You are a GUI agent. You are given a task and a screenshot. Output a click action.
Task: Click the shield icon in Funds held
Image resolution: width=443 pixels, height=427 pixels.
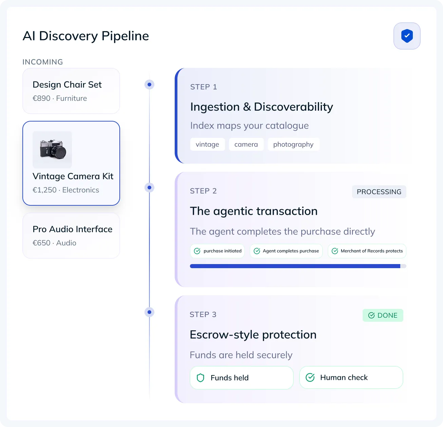click(x=200, y=378)
